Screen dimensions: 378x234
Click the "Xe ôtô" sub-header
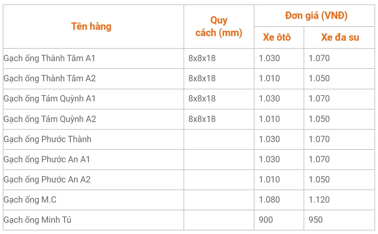tap(277, 37)
